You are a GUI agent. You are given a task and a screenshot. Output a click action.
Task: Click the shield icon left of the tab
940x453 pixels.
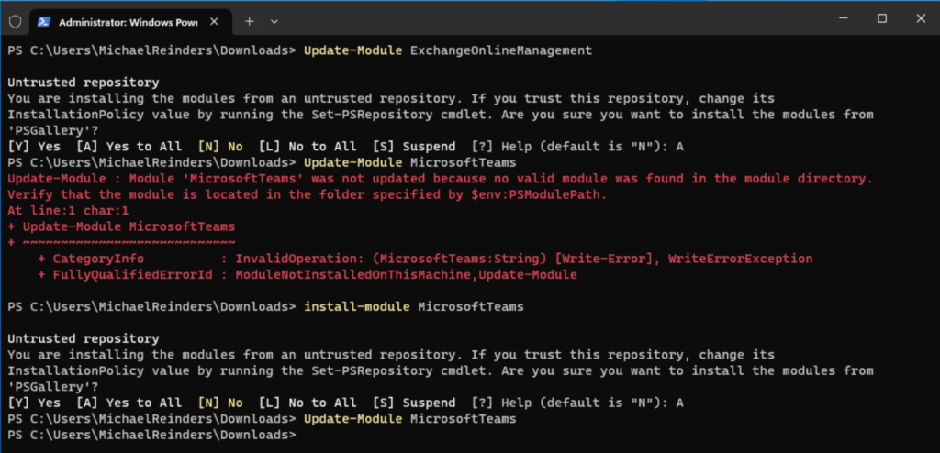click(x=15, y=22)
